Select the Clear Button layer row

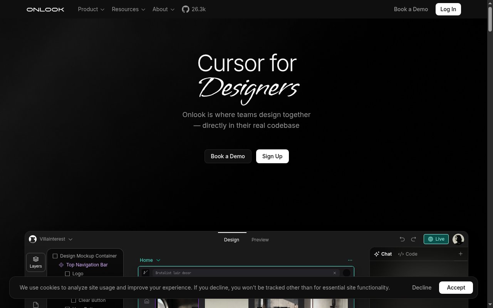point(89,300)
